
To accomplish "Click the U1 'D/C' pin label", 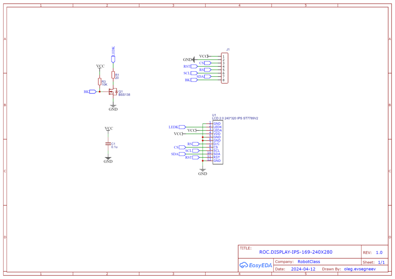I will click(x=216, y=144).
